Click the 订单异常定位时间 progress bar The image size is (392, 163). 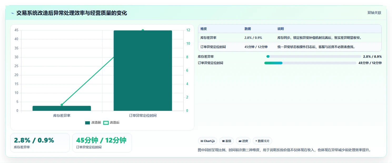coord(310,63)
